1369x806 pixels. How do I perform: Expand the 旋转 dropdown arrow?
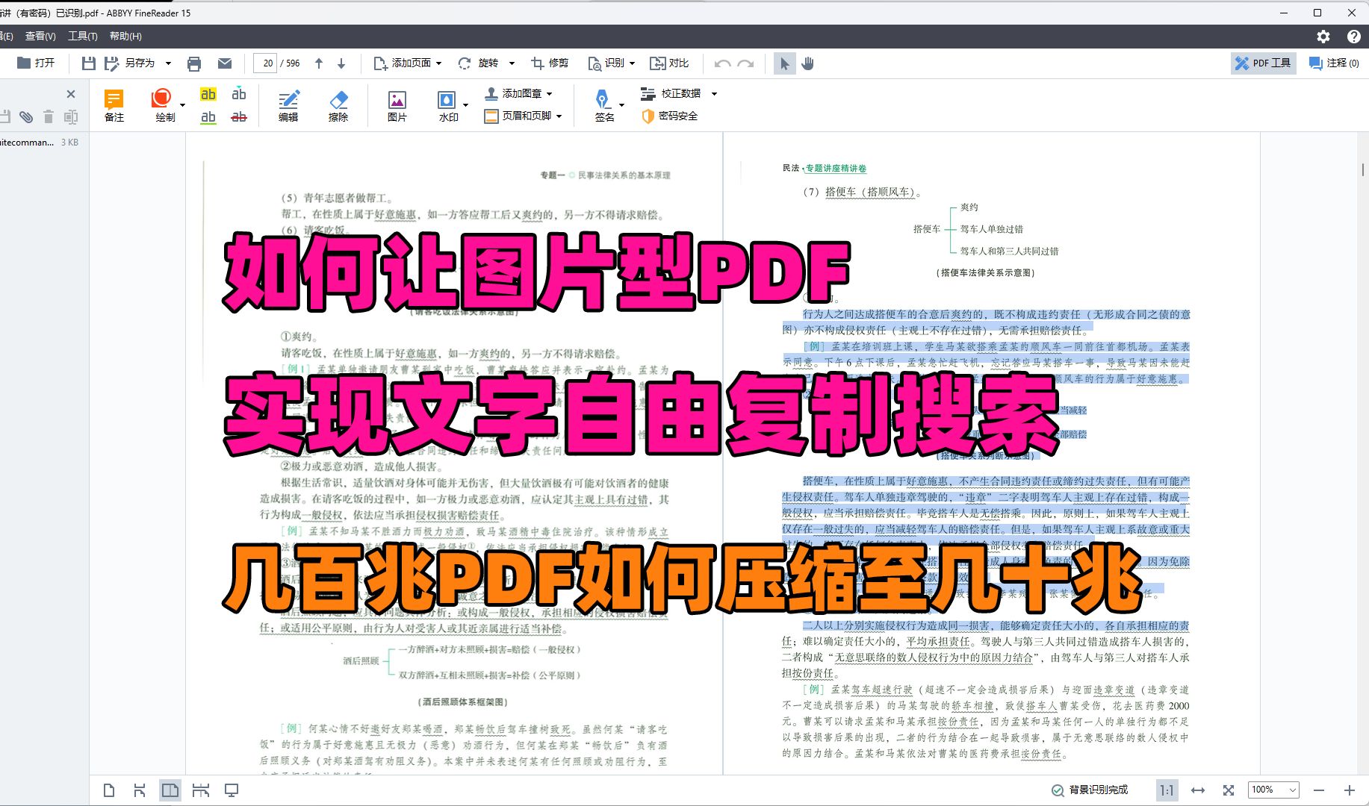click(x=512, y=63)
